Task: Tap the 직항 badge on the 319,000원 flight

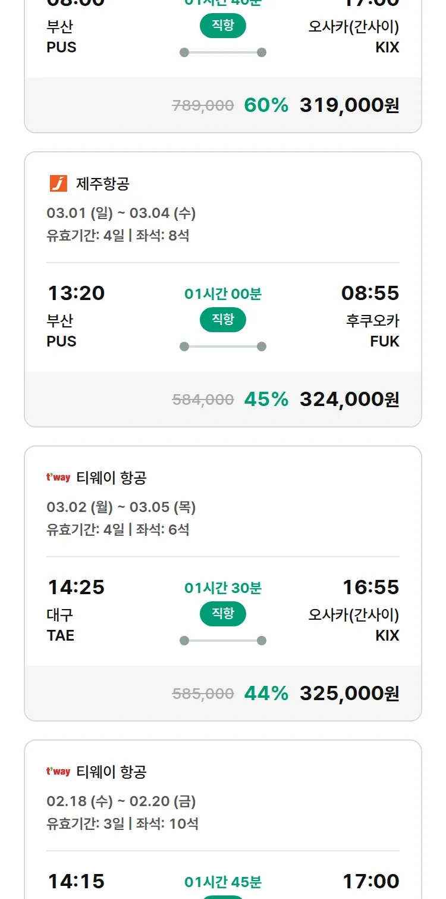Action: (223, 26)
